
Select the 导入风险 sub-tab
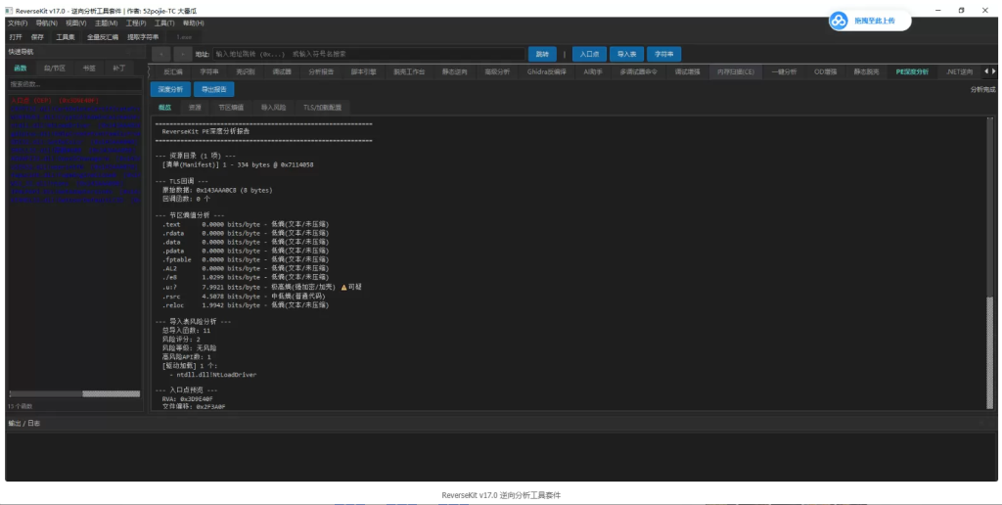click(x=274, y=108)
